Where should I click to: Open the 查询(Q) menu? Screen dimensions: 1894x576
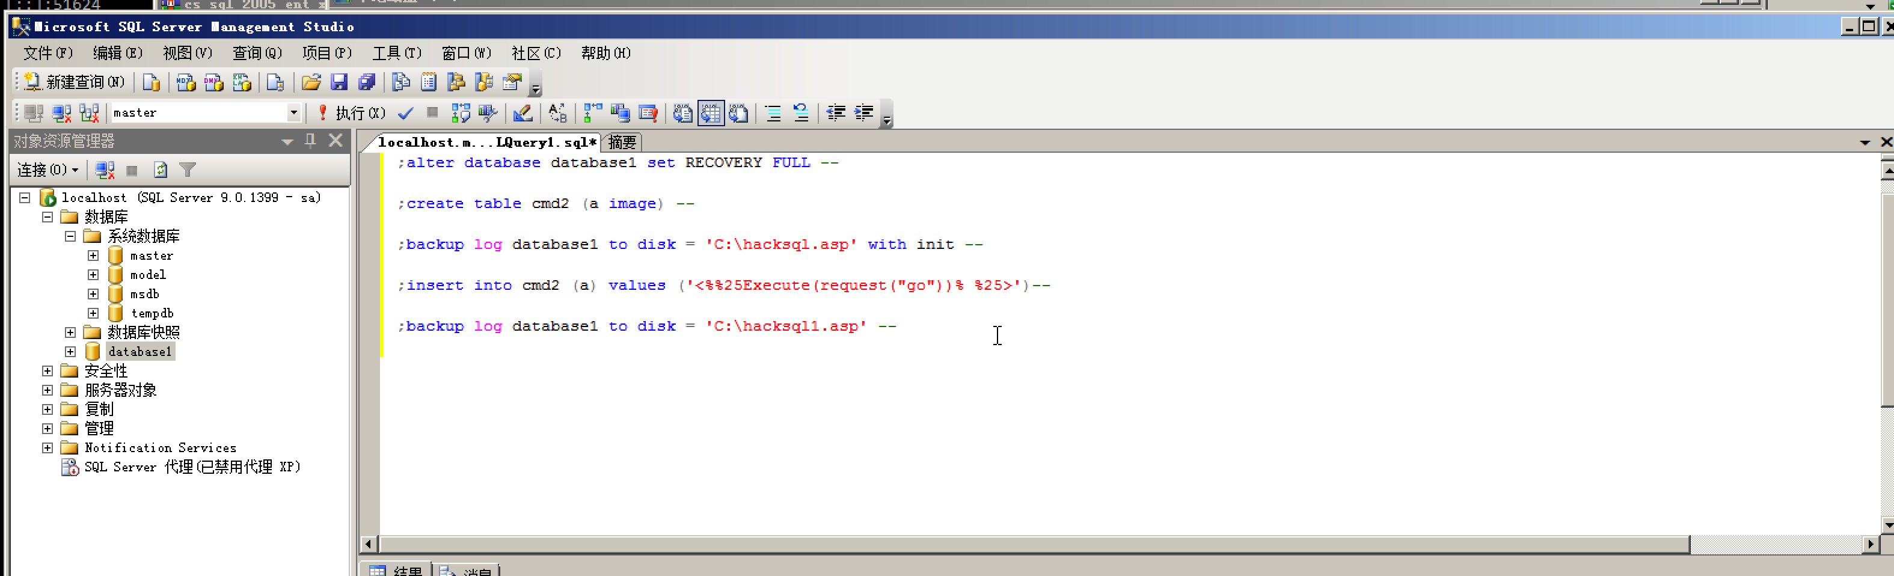point(257,53)
